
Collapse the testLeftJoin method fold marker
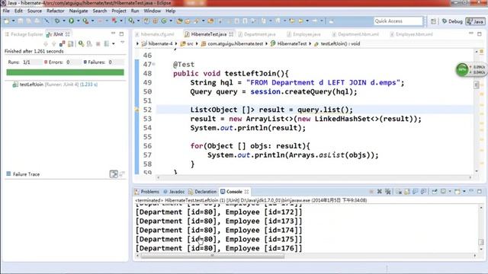(153, 64)
